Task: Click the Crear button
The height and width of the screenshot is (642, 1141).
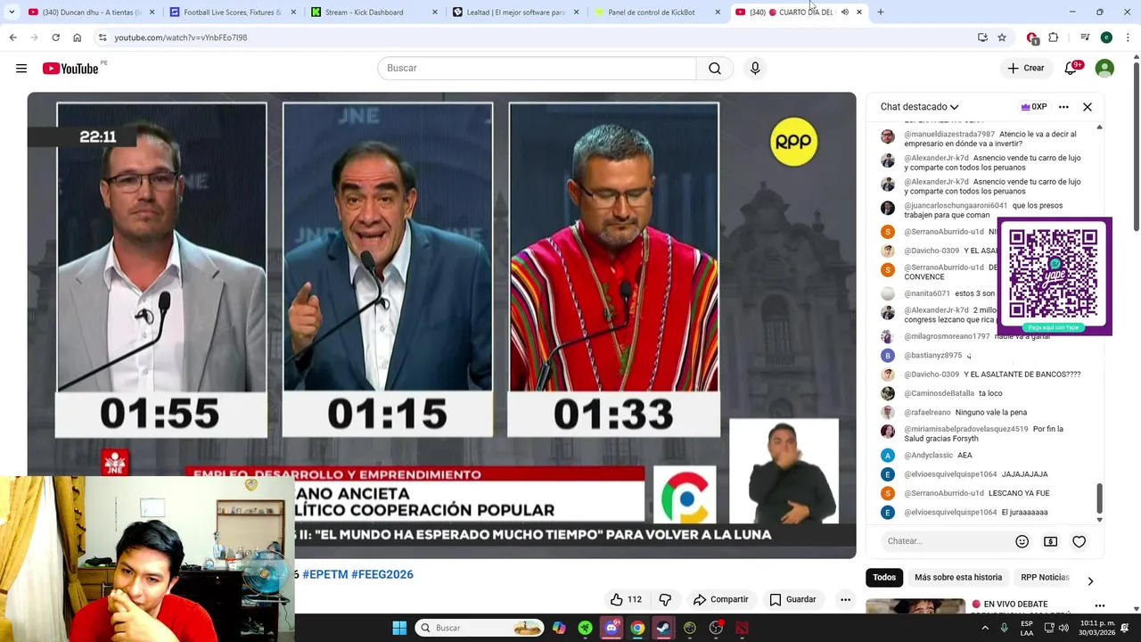Action: click(x=1025, y=69)
